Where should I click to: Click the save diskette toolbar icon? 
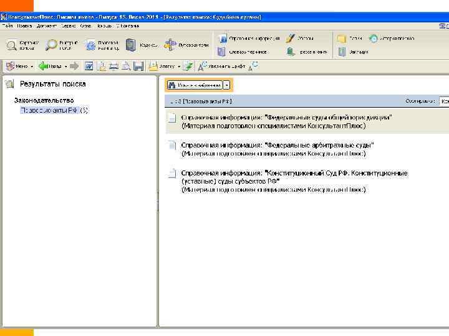pos(138,67)
